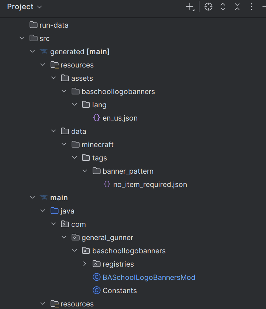Collapse the lang folder
The image size is (266, 309).
point(75,104)
